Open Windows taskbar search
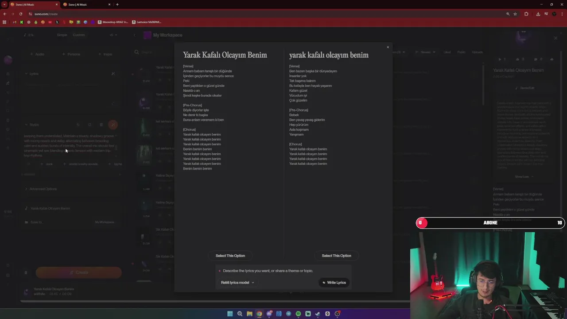Viewport: 567px width, 319px height. point(240,314)
